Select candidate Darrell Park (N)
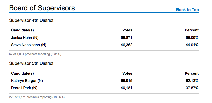This screenshot has height=103, width=212. (x=24, y=88)
